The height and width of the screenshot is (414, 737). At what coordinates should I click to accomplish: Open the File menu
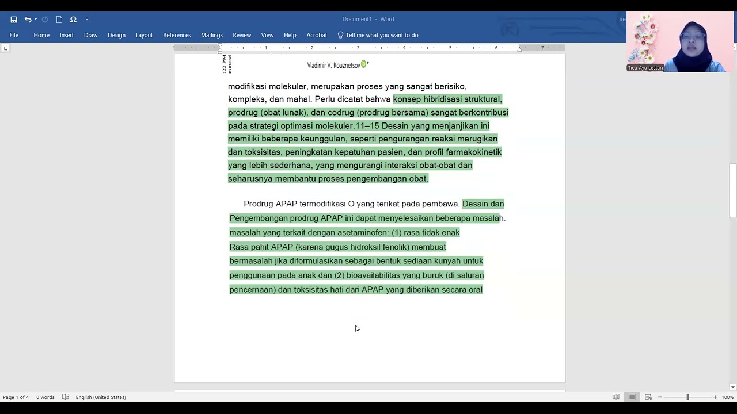point(14,35)
